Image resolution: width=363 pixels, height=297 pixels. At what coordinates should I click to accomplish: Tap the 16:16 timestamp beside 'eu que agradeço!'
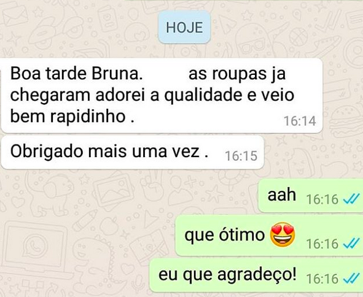(x=322, y=278)
